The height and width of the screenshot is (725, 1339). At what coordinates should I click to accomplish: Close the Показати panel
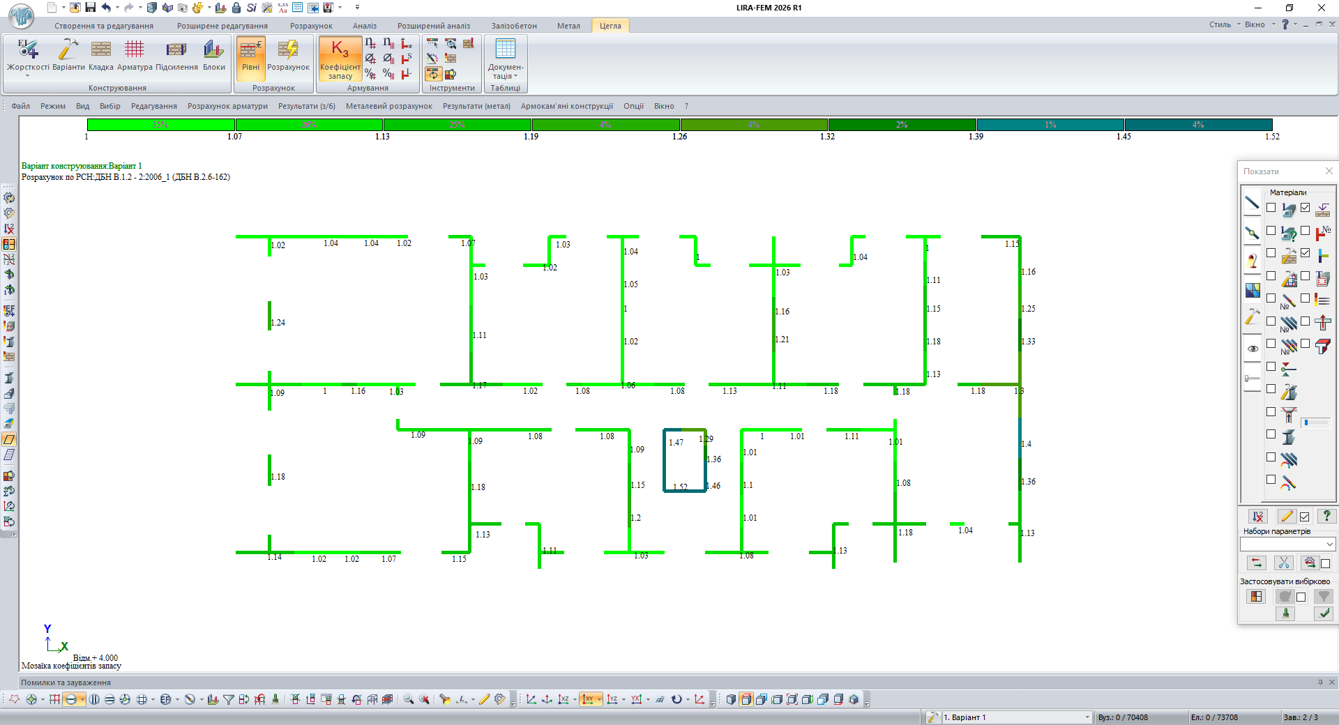tap(1329, 171)
